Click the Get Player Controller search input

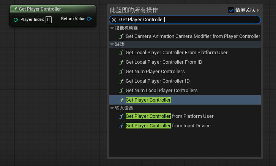[x=185, y=20]
